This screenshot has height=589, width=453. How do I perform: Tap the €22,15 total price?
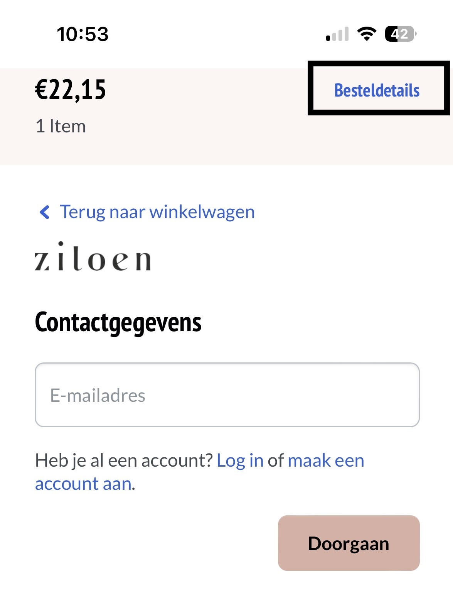point(71,90)
